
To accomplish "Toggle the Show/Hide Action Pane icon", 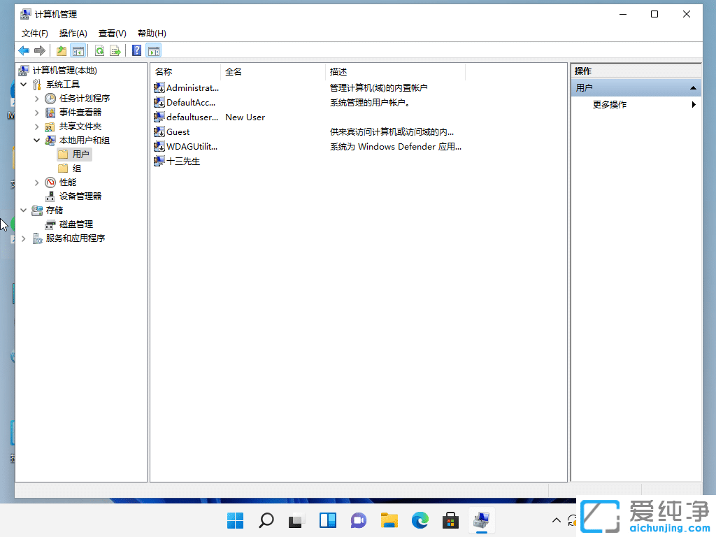I will [x=153, y=50].
